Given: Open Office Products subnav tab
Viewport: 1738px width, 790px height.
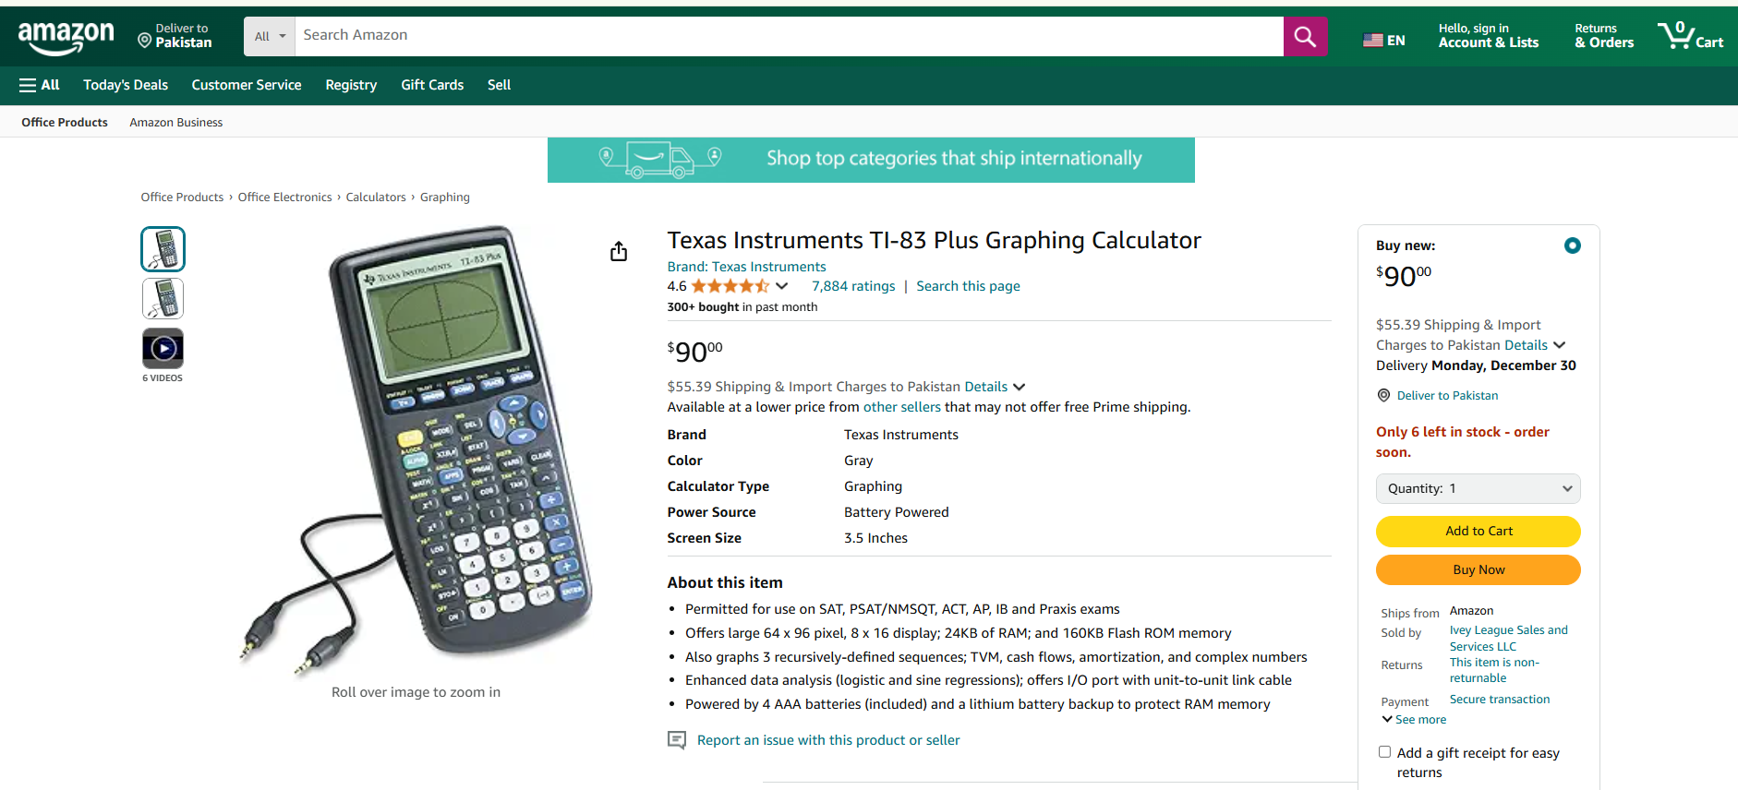Looking at the screenshot, I should pos(65,122).
